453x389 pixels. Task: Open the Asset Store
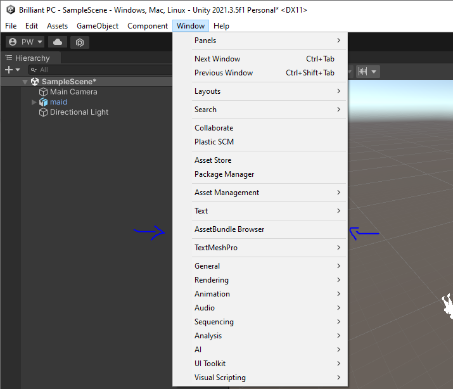click(x=260, y=160)
